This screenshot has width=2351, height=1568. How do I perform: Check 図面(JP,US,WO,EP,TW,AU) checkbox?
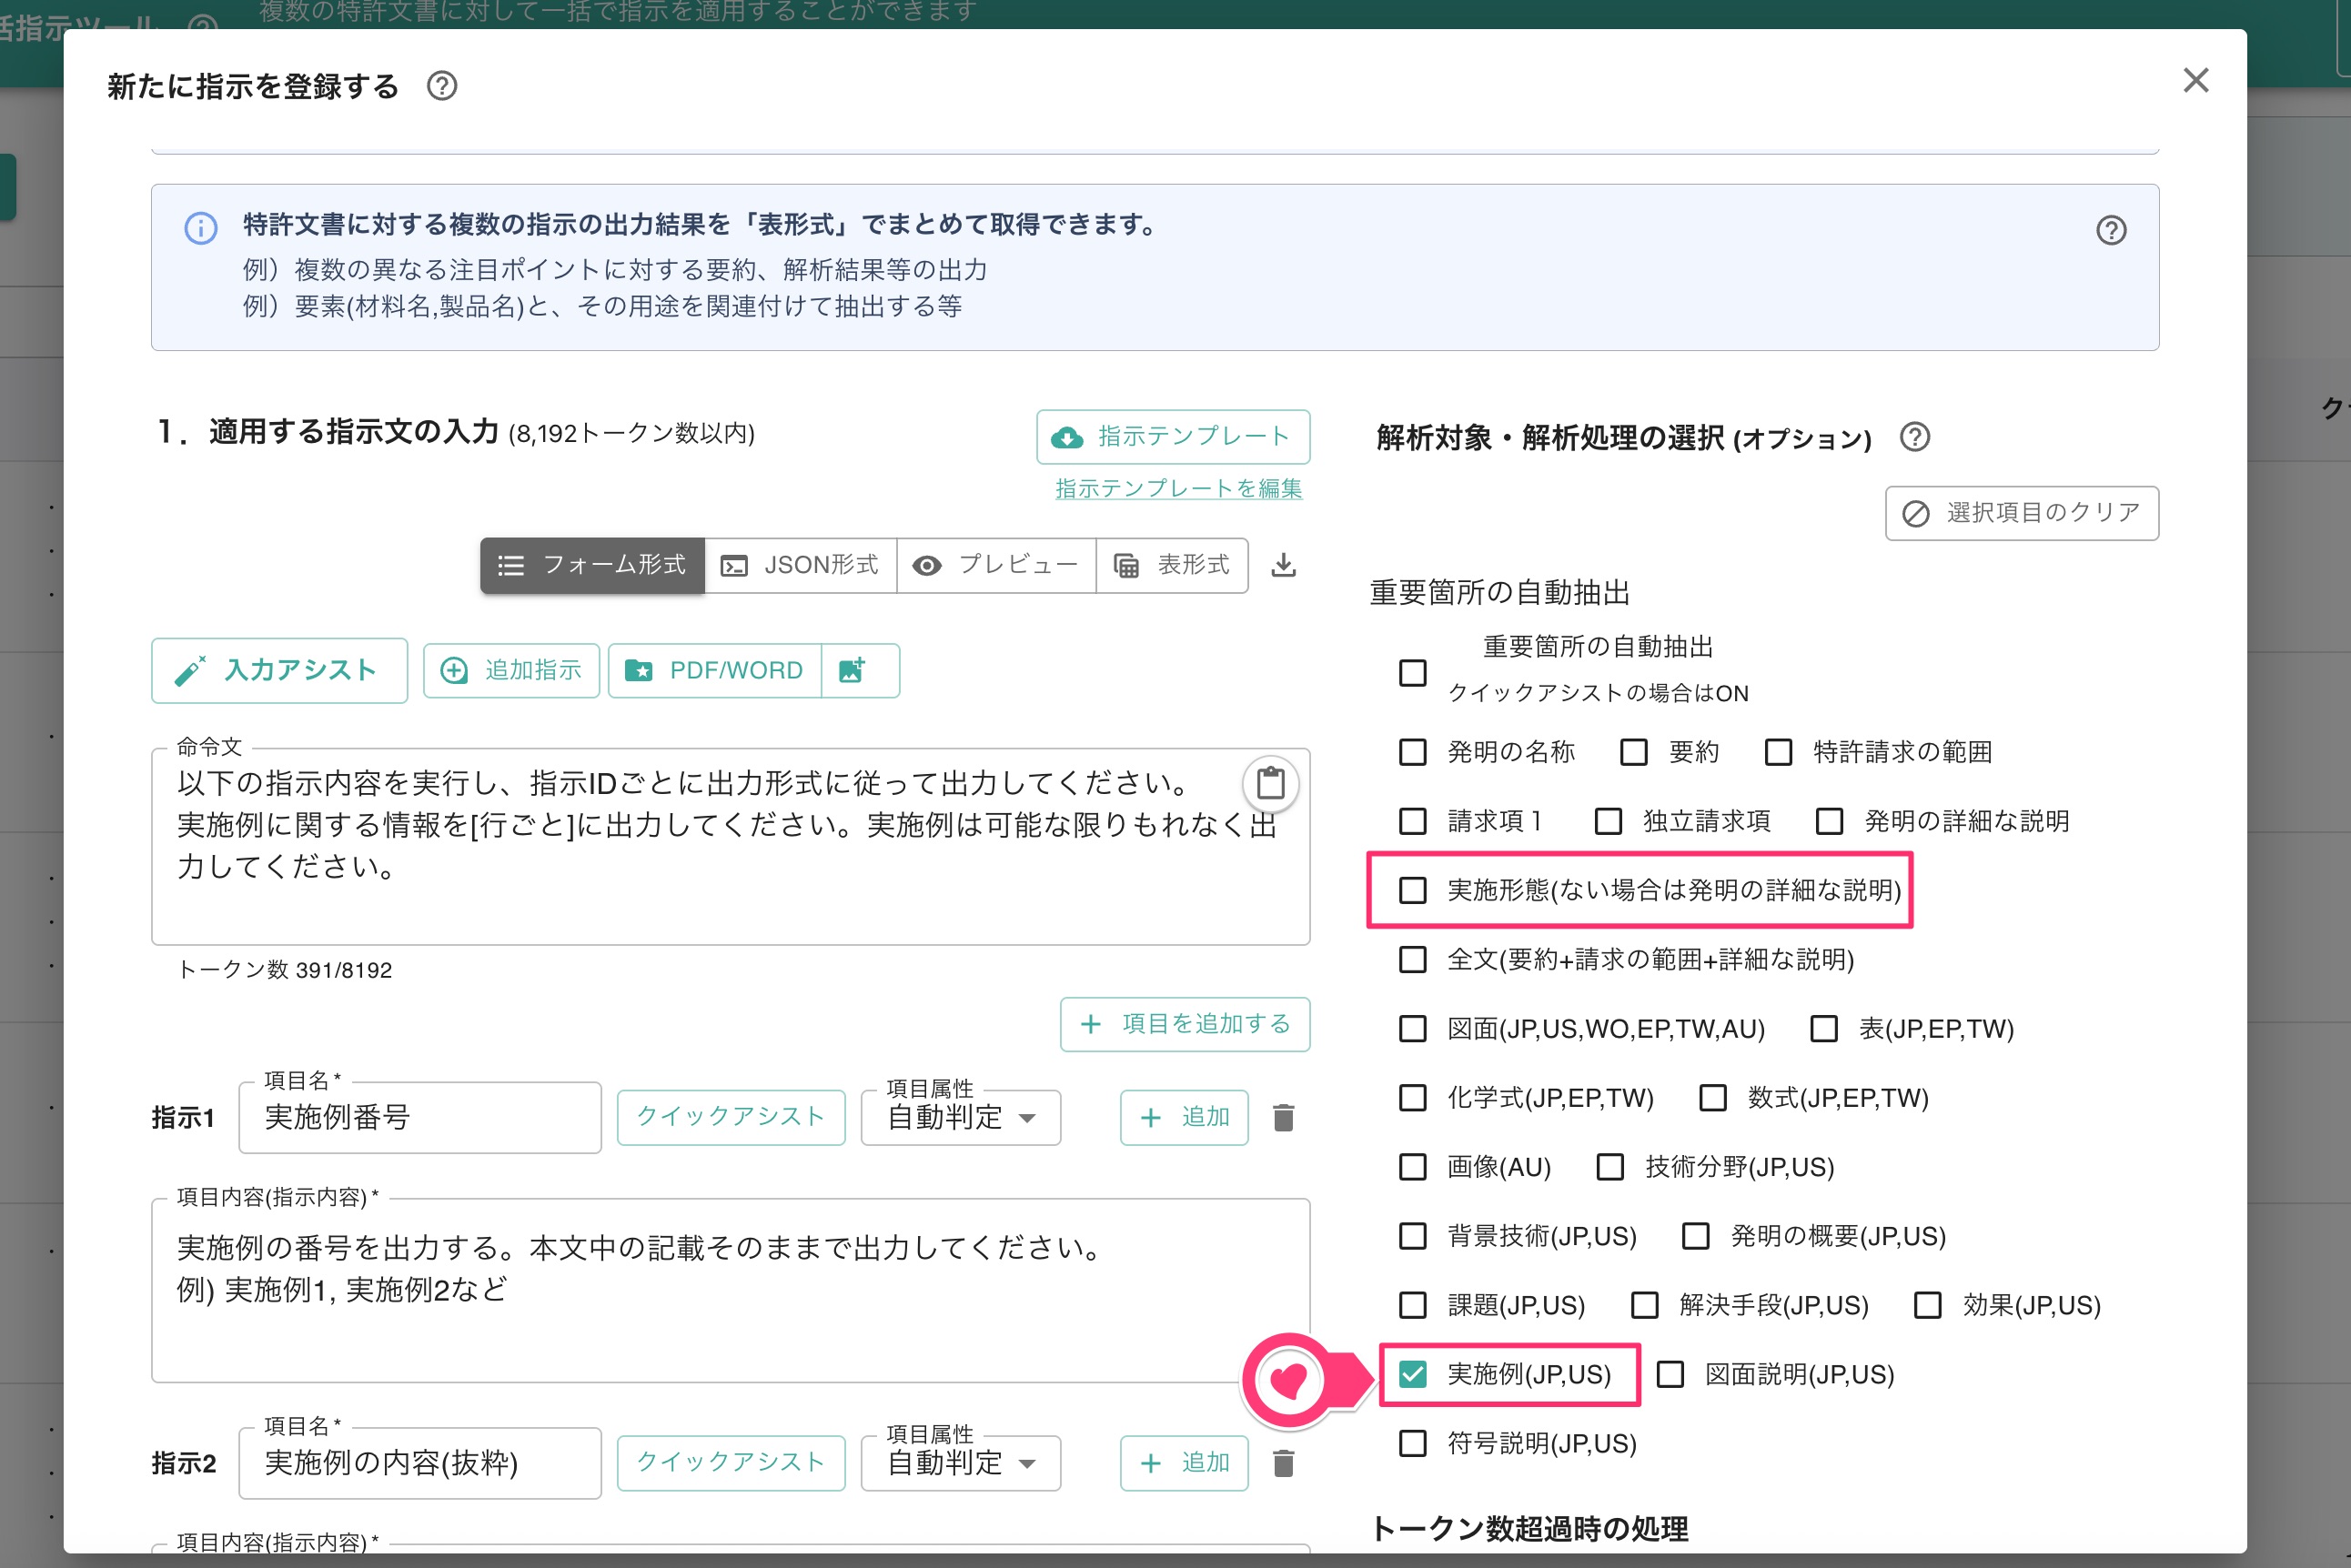point(1411,1029)
